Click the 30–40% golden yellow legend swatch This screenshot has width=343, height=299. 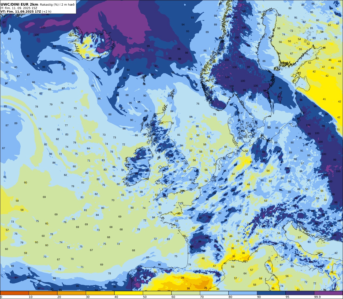coord(100,293)
